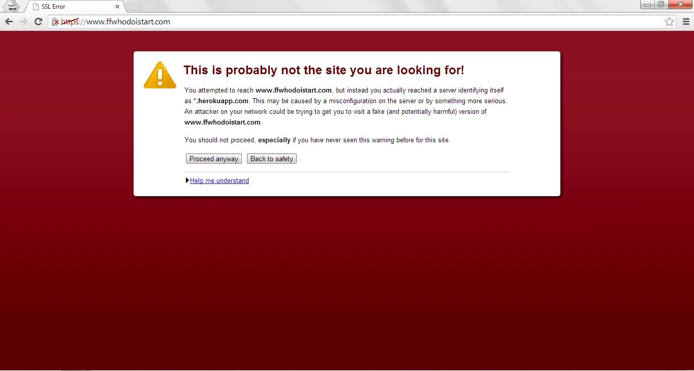Screen dimensions: 694x371
Task: Open the Help me understand link
Action: click(219, 180)
